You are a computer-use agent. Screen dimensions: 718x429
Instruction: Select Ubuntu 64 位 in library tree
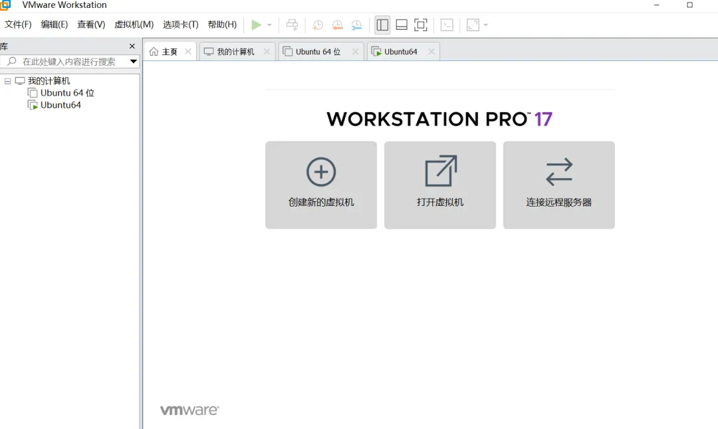coord(67,93)
